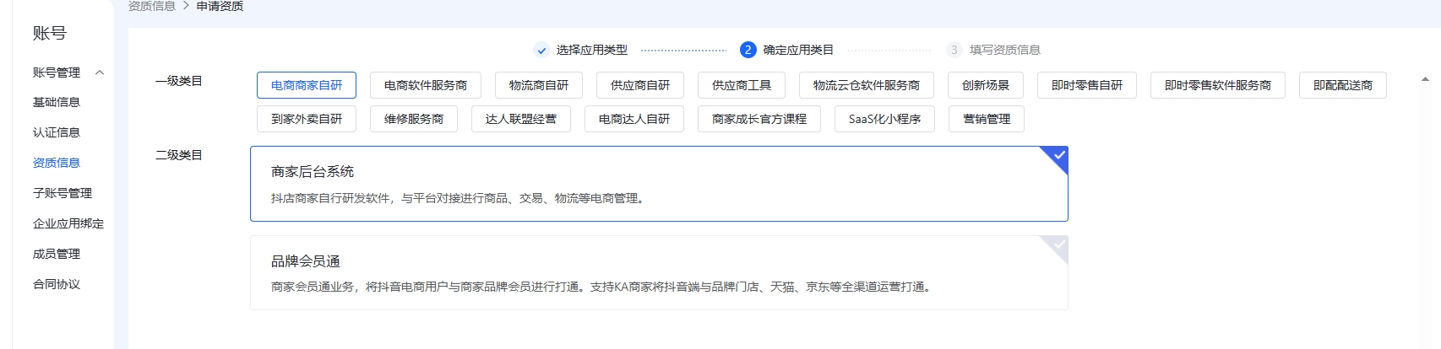
Task: Click the grey checkmark badge on 品牌会员通
Action: pos(1058,245)
